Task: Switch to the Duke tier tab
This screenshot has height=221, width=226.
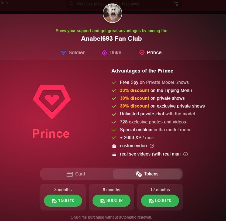Action: point(112,53)
